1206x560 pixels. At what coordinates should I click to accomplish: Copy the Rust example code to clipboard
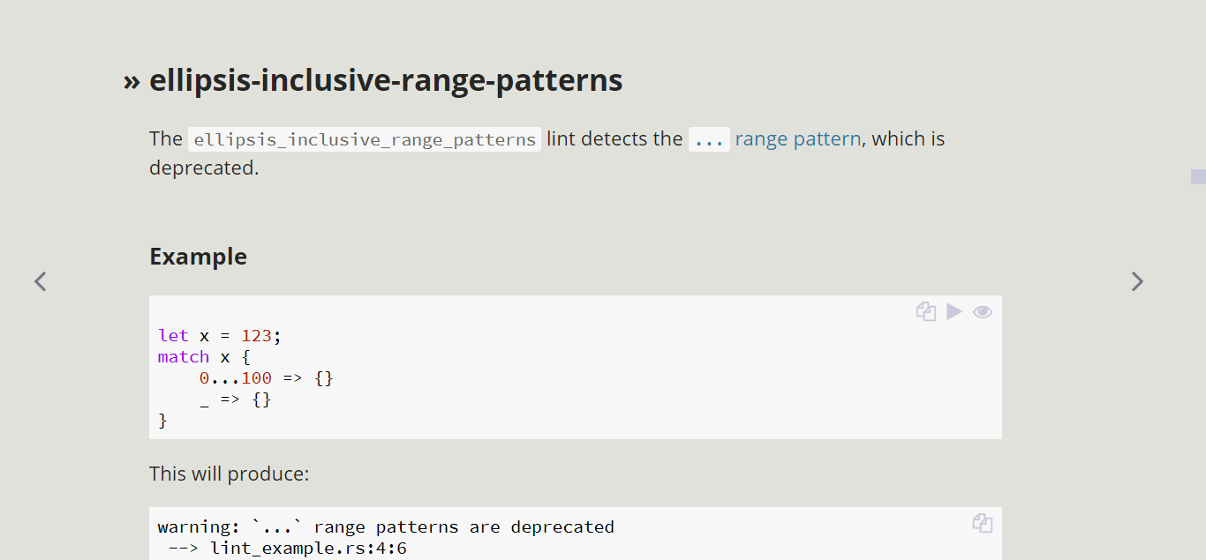point(925,311)
